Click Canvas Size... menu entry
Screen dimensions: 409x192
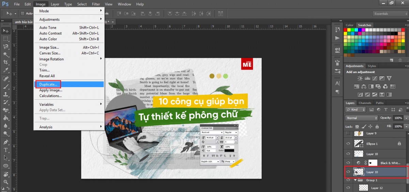tap(50, 53)
